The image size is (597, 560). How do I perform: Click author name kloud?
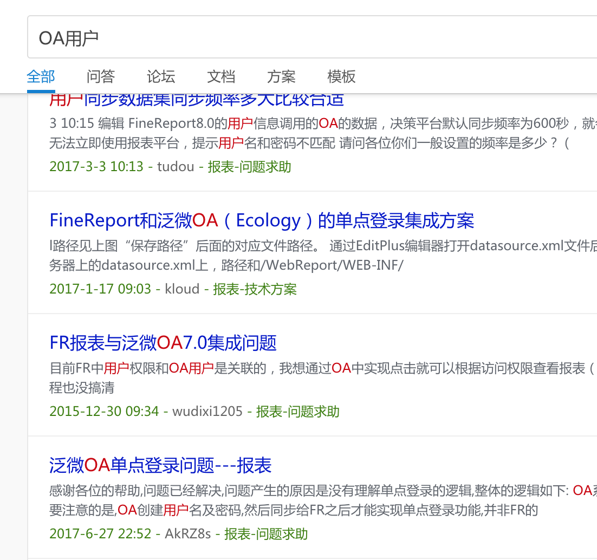tap(182, 289)
